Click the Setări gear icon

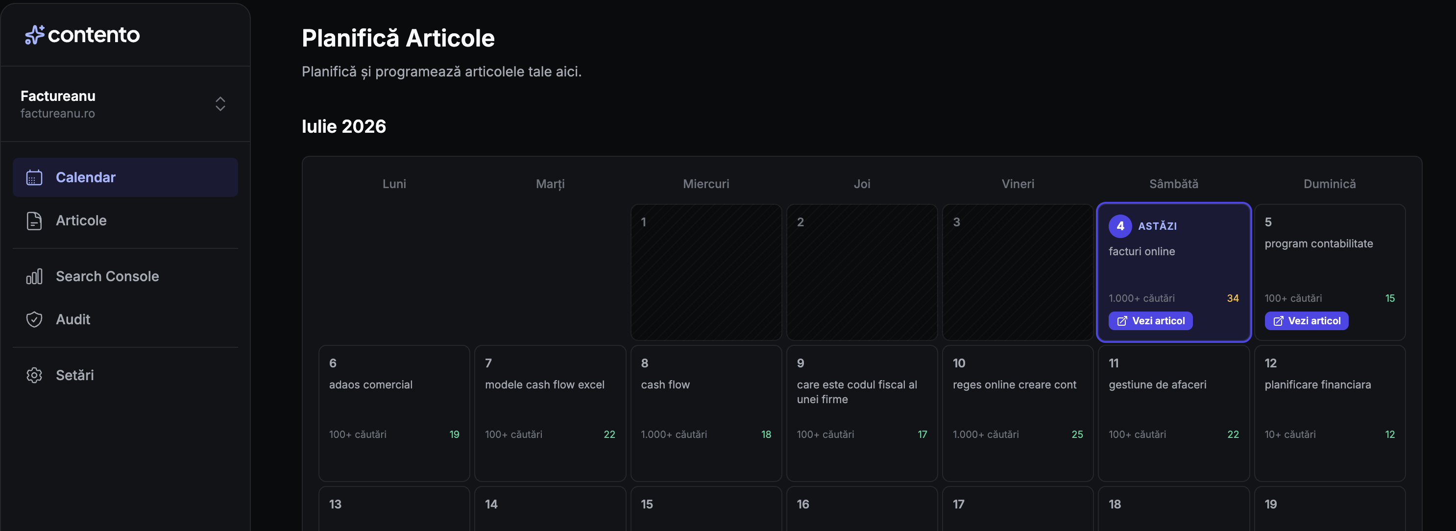34,375
